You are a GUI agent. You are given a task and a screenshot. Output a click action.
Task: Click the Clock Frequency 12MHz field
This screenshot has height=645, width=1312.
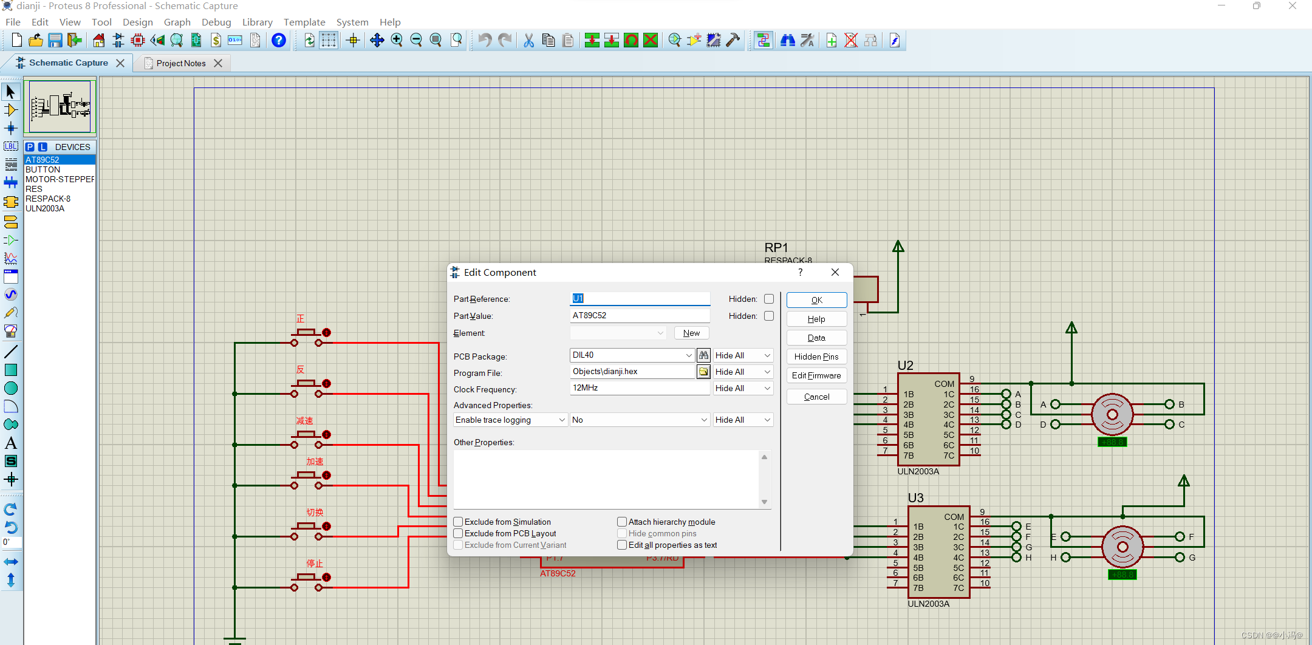coord(640,387)
